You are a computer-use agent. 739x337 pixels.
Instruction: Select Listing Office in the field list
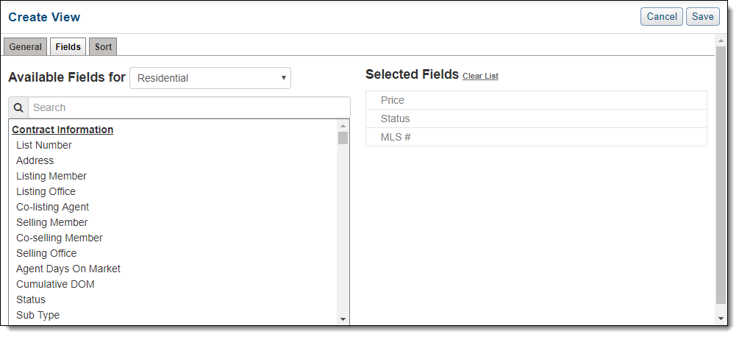(x=46, y=191)
